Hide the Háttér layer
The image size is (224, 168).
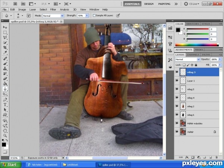coord(177,132)
